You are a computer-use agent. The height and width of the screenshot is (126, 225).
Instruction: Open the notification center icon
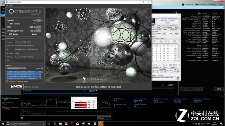pos(221,124)
